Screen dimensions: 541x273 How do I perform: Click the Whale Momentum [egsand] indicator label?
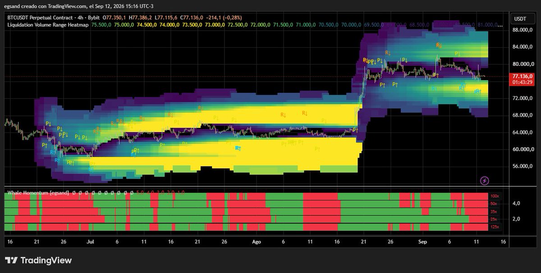tap(38, 193)
